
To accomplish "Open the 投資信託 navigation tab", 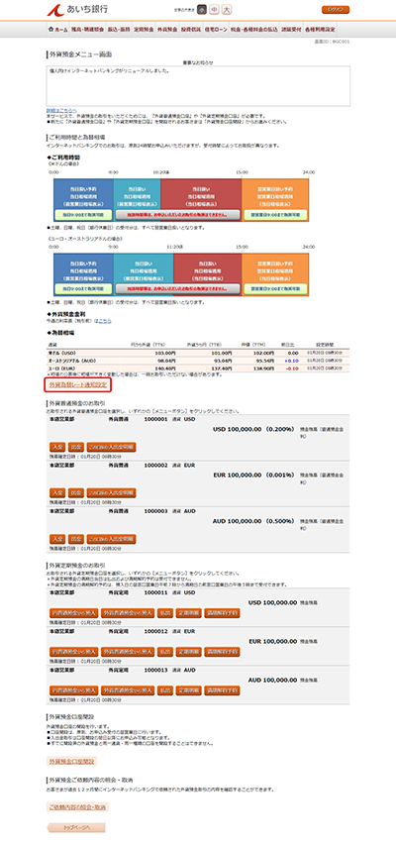I will click(191, 29).
